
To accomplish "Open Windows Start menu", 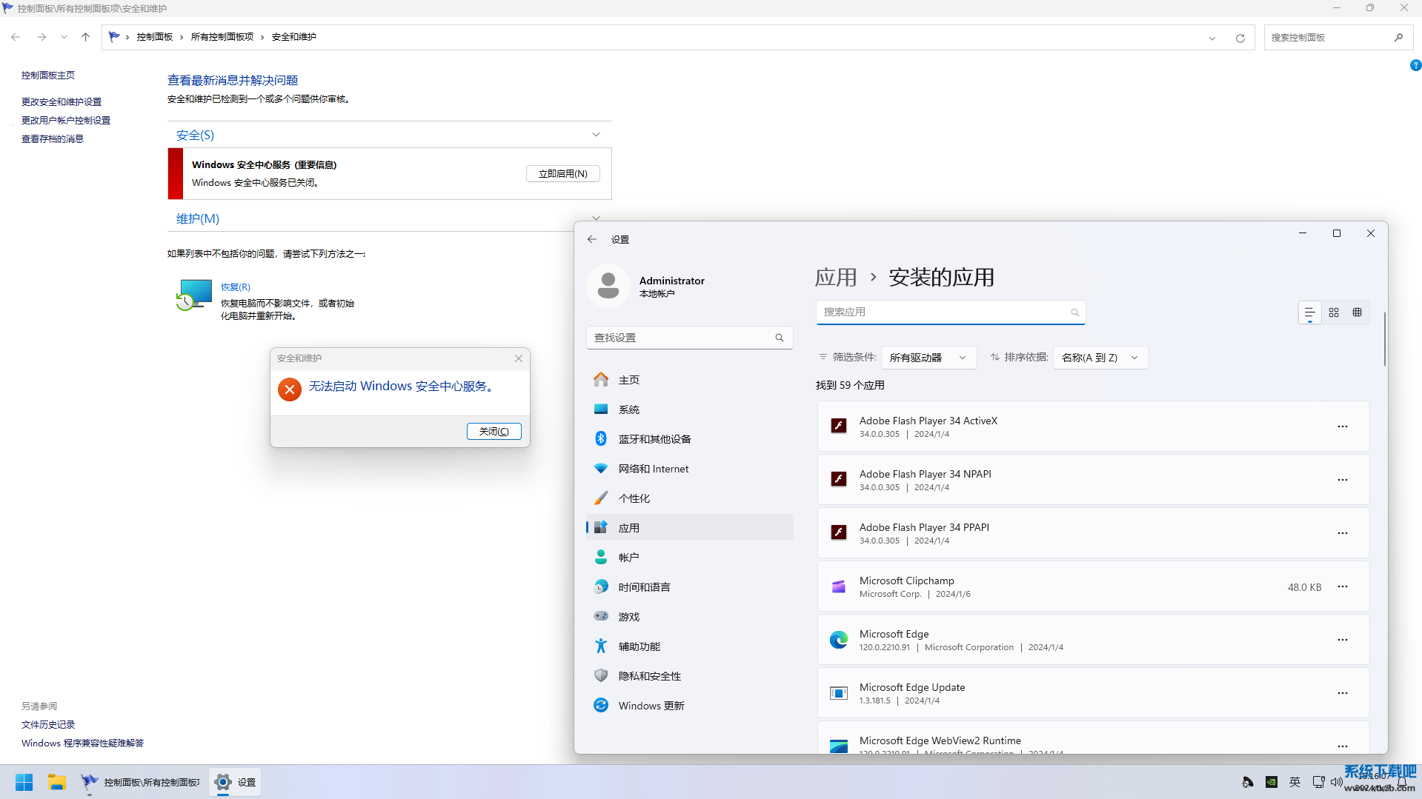I will tap(24, 782).
